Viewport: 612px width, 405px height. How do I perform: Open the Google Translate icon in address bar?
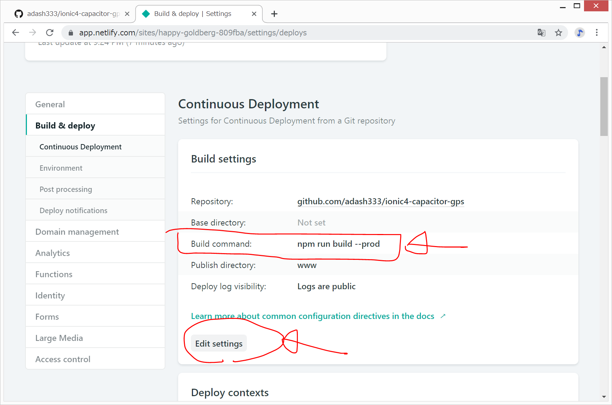[x=541, y=33]
